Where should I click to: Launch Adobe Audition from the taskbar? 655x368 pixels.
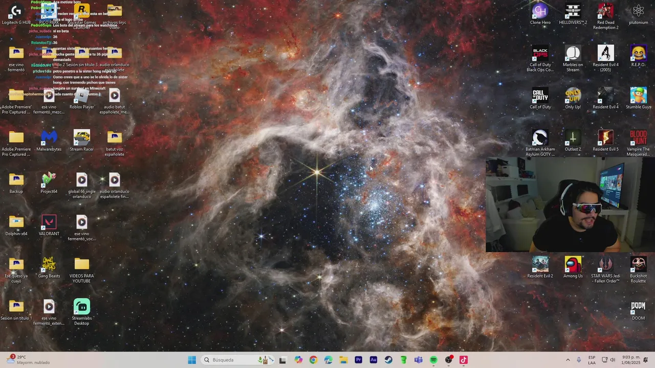(x=374, y=360)
